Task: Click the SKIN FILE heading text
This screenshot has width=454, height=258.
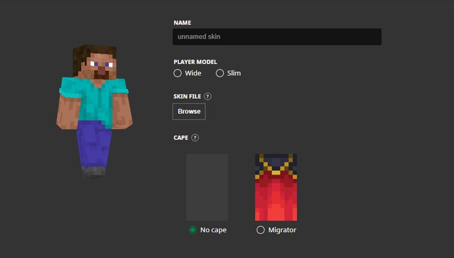Action: pyautogui.click(x=187, y=96)
